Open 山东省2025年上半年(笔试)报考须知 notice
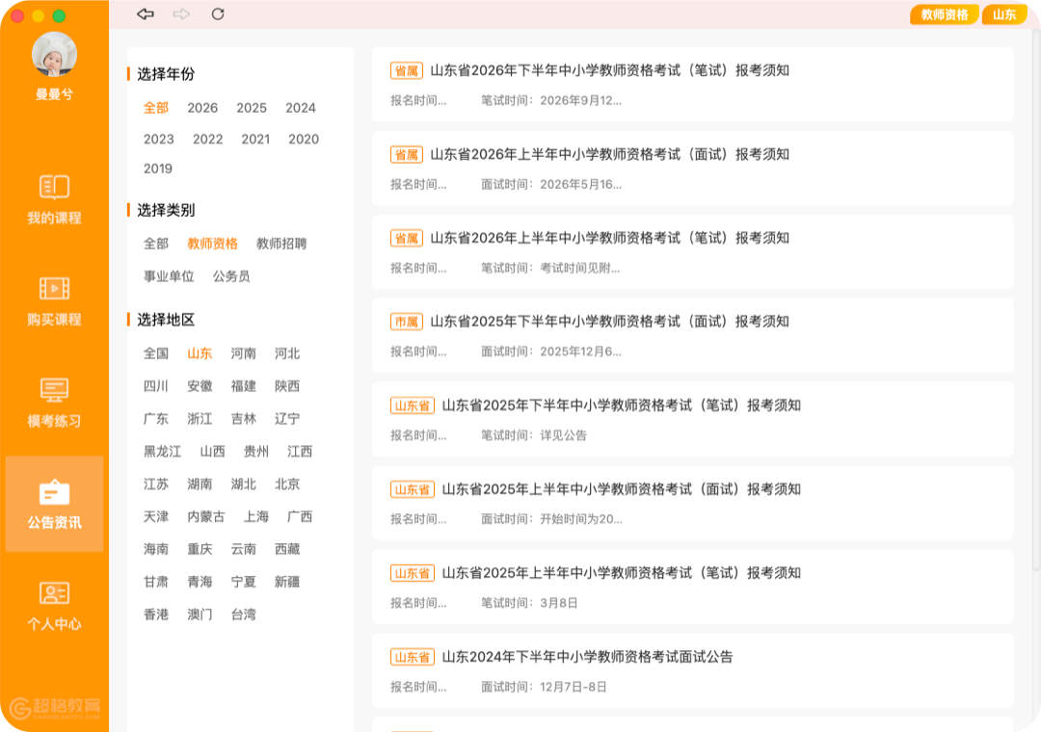This screenshot has height=732, width=1041. [692, 587]
